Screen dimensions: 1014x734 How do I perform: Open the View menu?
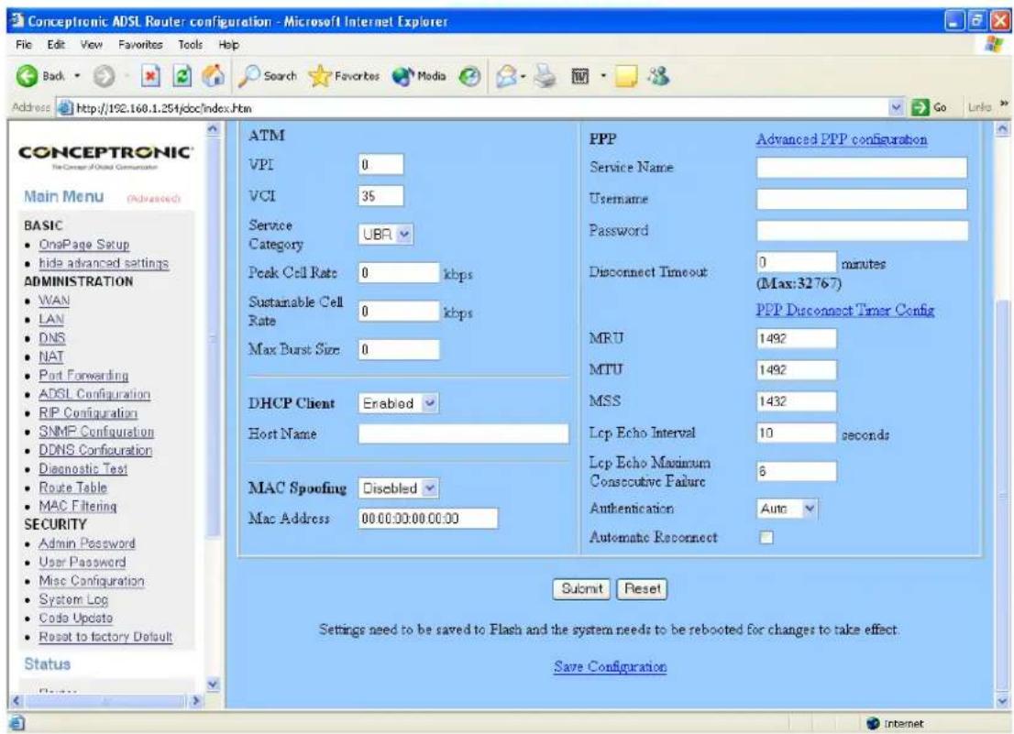[x=91, y=45]
